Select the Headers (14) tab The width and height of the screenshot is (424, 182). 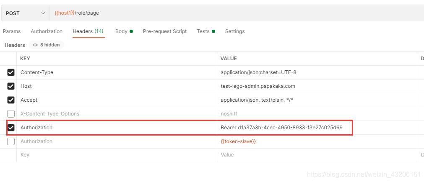coord(88,31)
